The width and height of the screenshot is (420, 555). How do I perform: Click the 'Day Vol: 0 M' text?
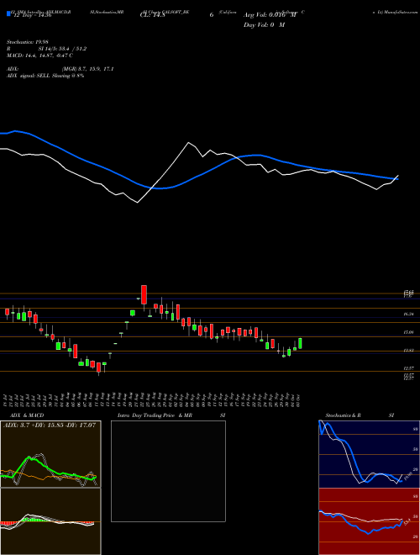(x=264, y=25)
